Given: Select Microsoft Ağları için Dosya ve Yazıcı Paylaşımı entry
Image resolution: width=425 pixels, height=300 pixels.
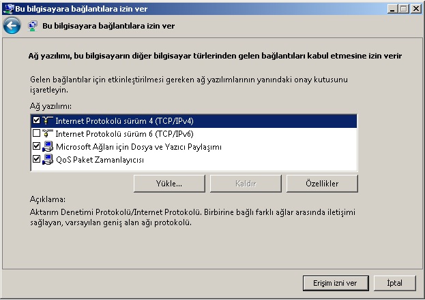Looking at the screenshot, I should click(194, 147).
